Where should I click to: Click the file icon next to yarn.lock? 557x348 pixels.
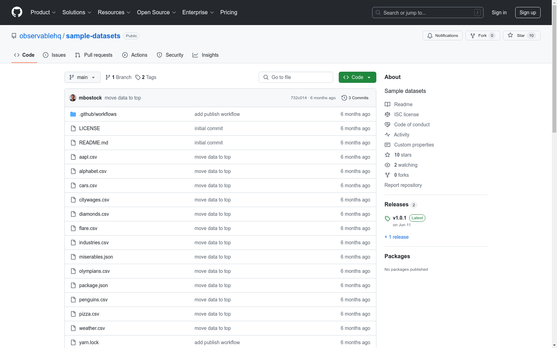(73, 342)
